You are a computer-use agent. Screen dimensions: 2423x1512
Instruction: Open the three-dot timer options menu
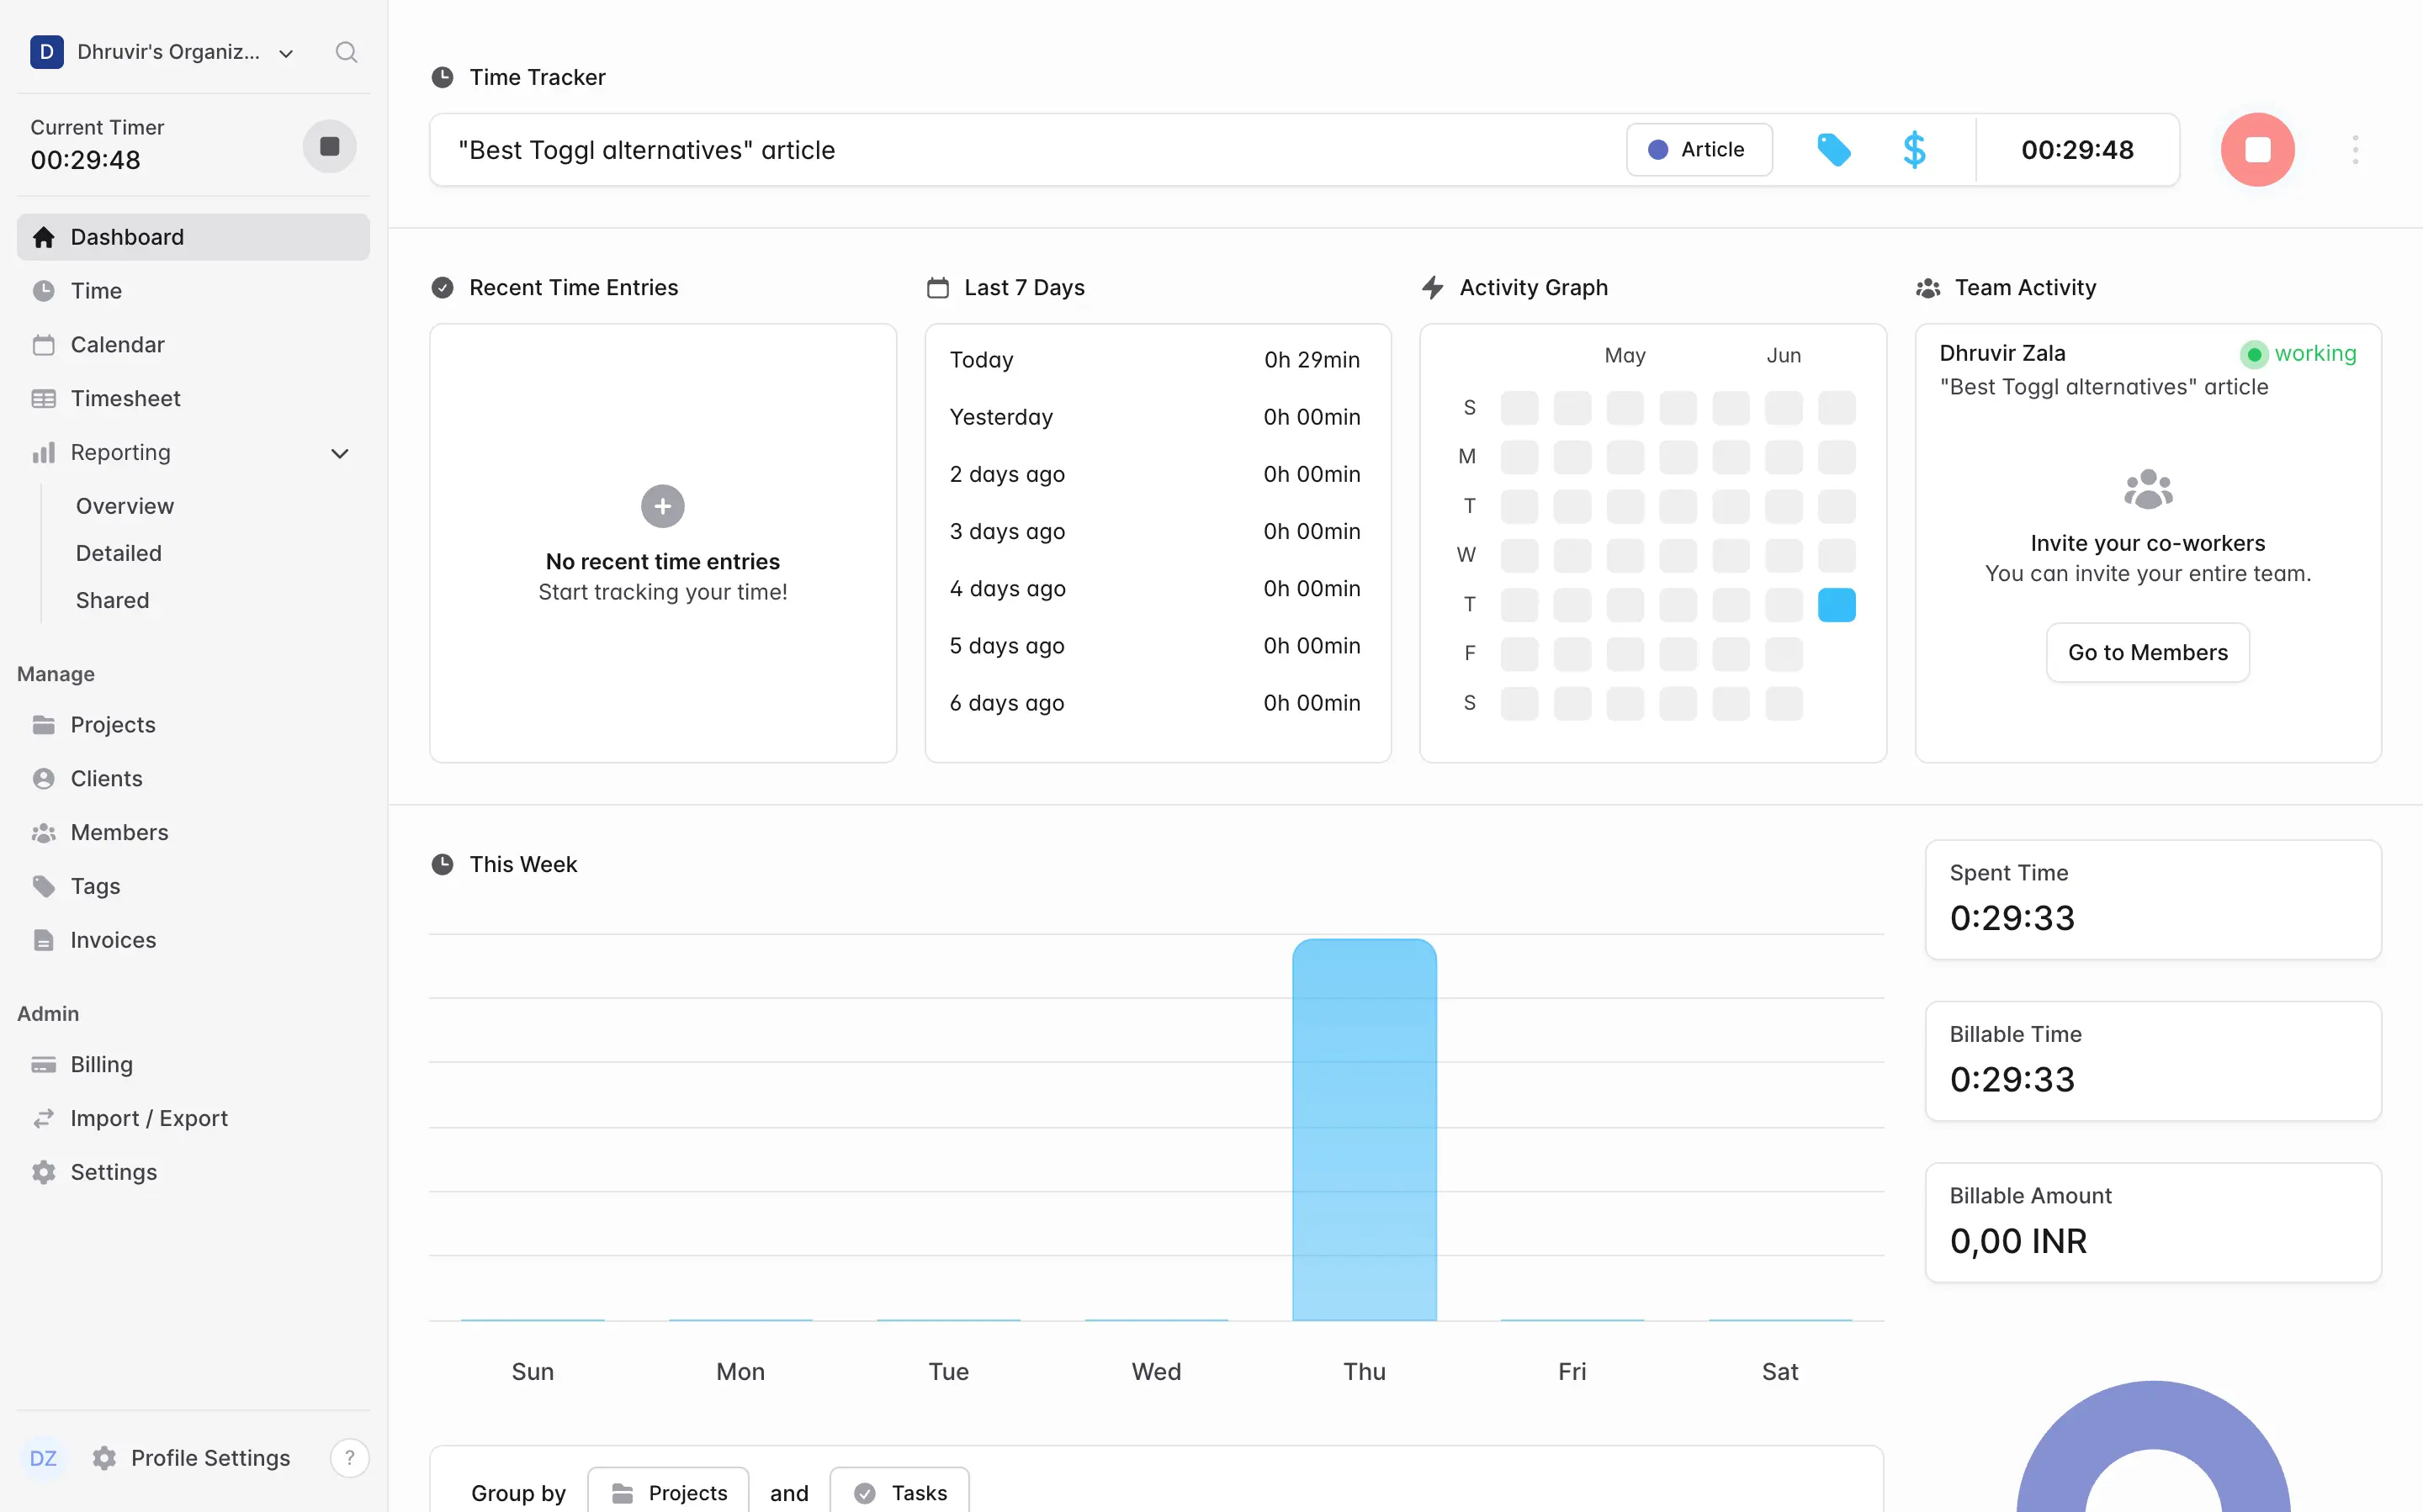coord(2355,150)
